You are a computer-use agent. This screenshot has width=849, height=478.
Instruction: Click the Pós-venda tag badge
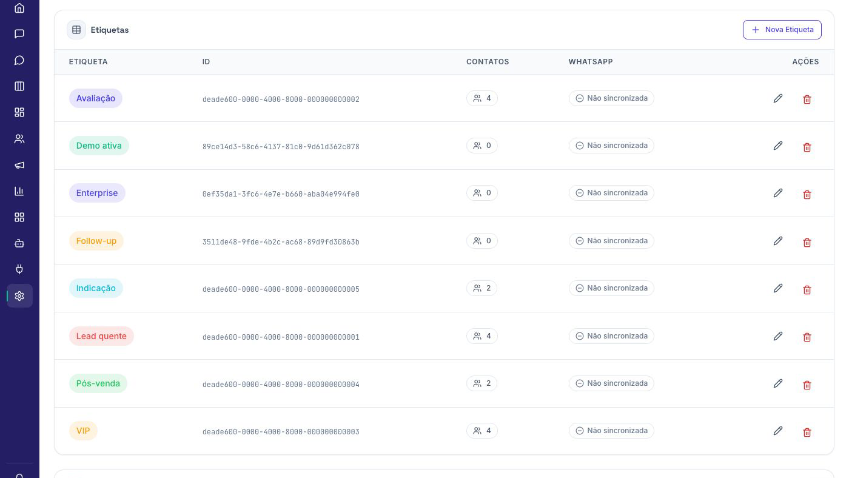point(98,383)
